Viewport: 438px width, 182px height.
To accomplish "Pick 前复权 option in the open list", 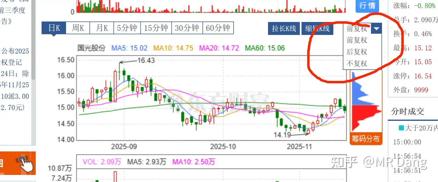I will pos(357,40).
